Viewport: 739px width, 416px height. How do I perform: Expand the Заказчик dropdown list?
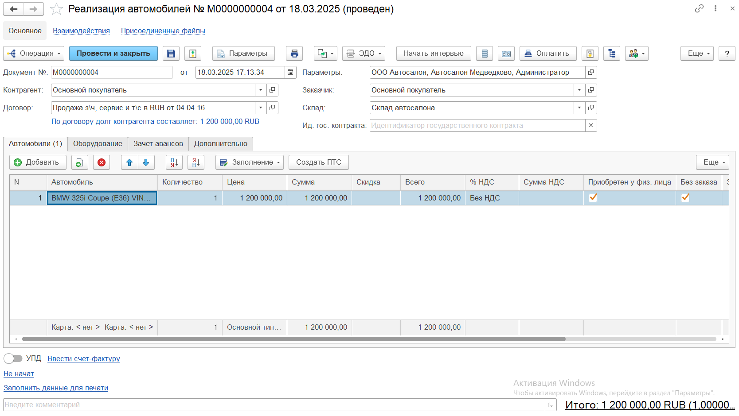tap(579, 90)
